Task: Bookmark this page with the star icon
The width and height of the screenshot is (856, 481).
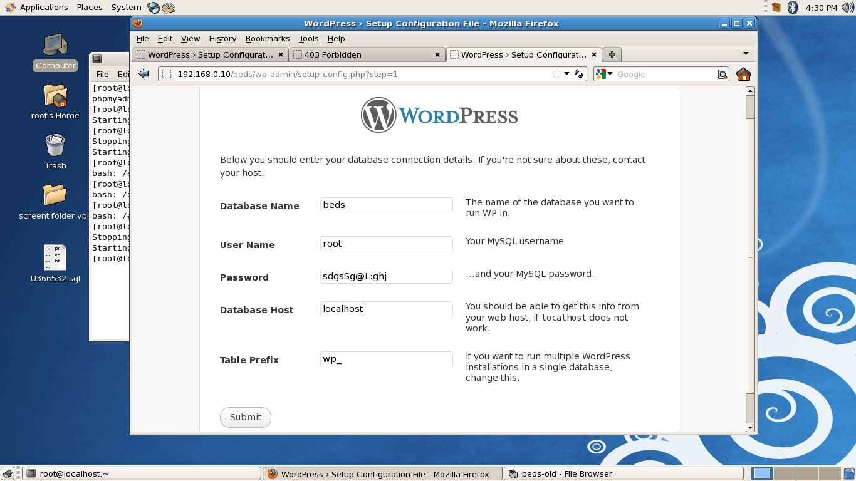Action: coord(556,74)
